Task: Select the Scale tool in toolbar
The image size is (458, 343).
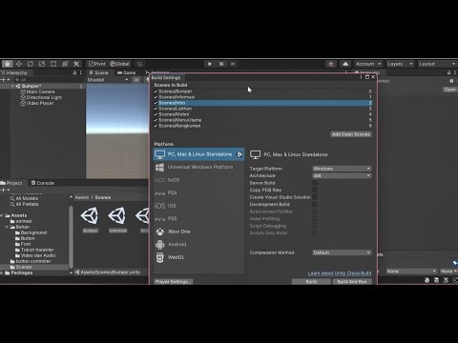Action: (42, 64)
